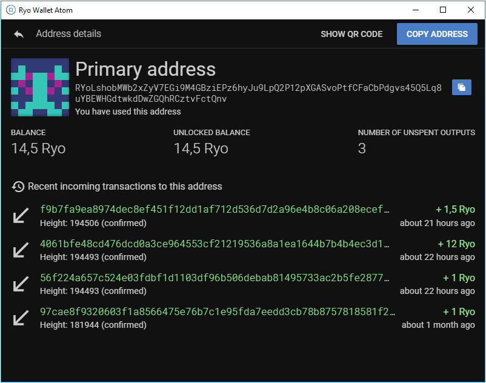Click the 'Primary address' heading
This screenshot has height=383, width=486.
point(145,69)
